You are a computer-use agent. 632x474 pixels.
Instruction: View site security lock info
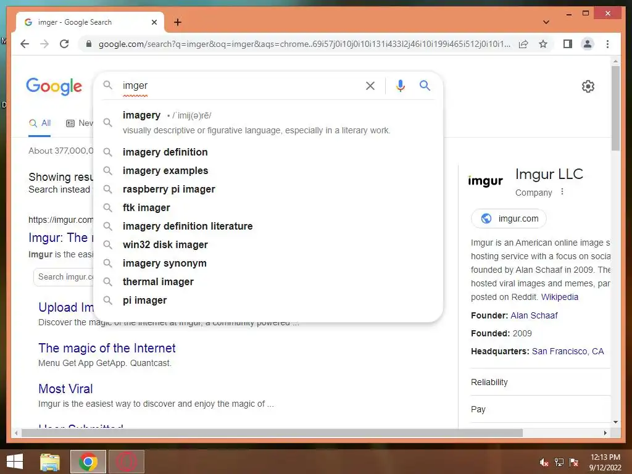click(89, 44)
